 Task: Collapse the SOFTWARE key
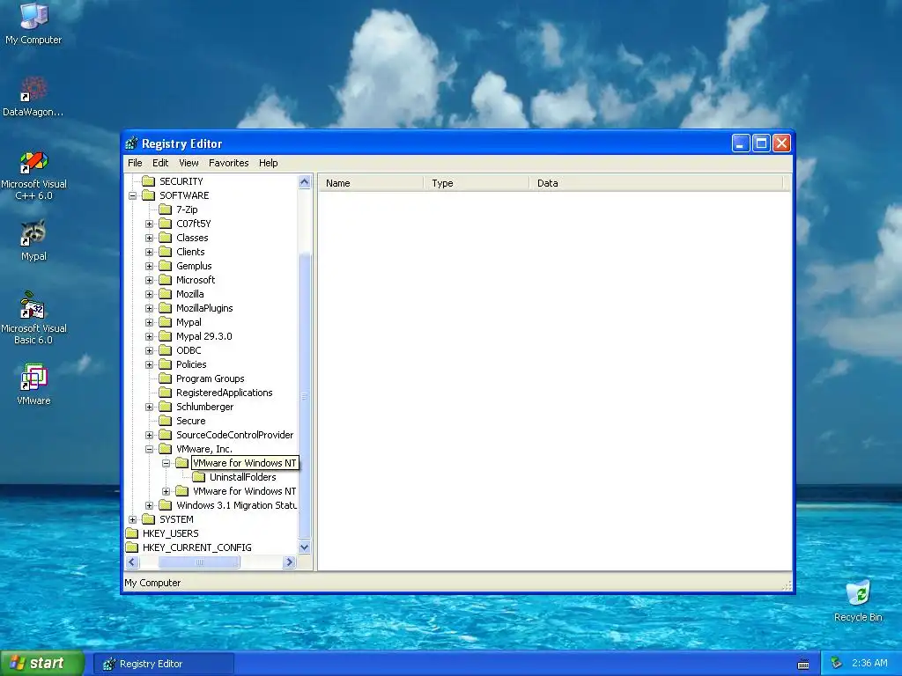click(133, 195)
